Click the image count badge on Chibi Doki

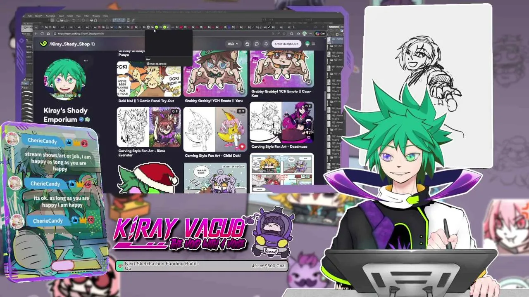click(241, 111)
